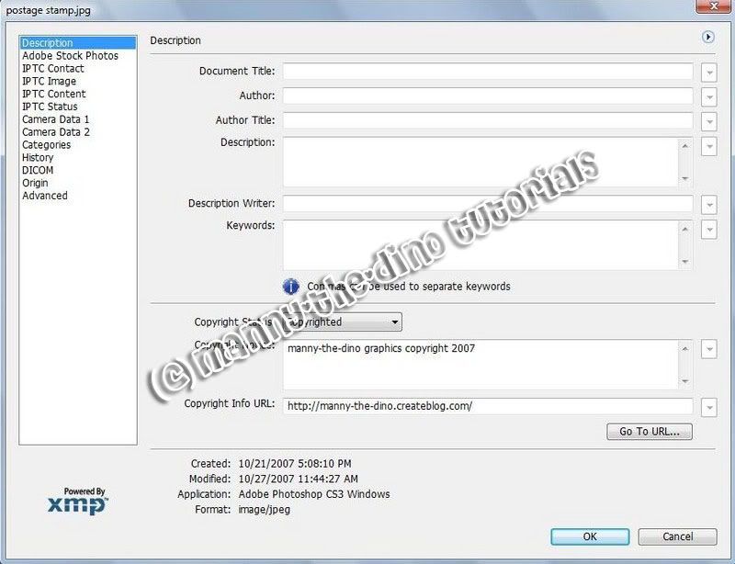Open the Document Title dropdown arrow

[709, 72]
